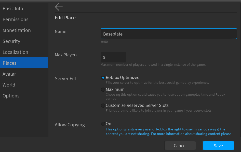Viewport: 241px width, 152px height.
Task: Click the Allow Copying label
Action: click(x=70, y=125)
